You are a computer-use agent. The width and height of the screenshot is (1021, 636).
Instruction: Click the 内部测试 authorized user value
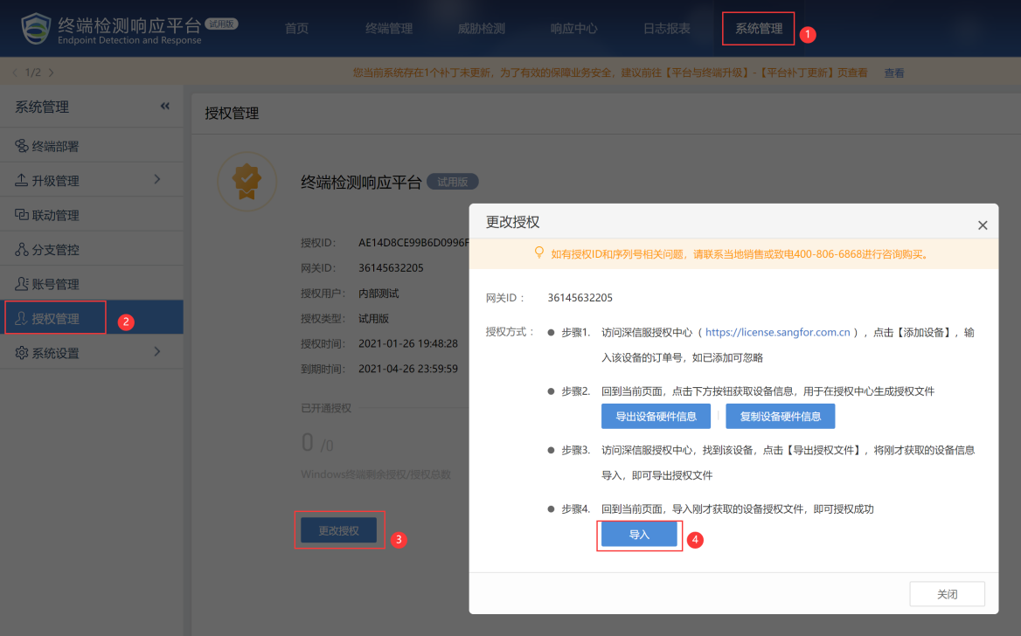pos(379,293)
